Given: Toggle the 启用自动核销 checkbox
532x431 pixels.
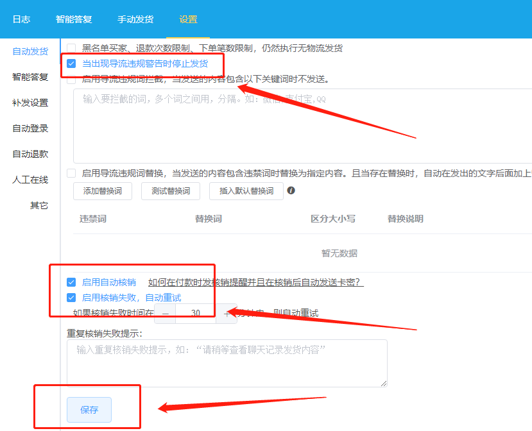Looking at the screenshot, I should [x=71, y=282].
